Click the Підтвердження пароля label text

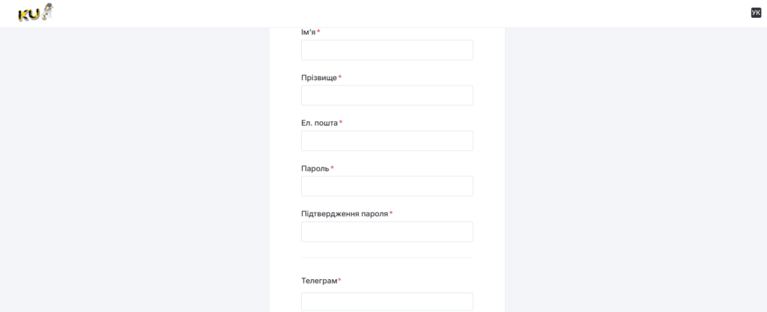click(x=345, y=214)
